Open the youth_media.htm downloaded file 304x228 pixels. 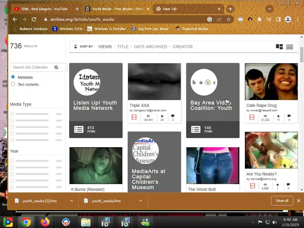tap(106, 201)
